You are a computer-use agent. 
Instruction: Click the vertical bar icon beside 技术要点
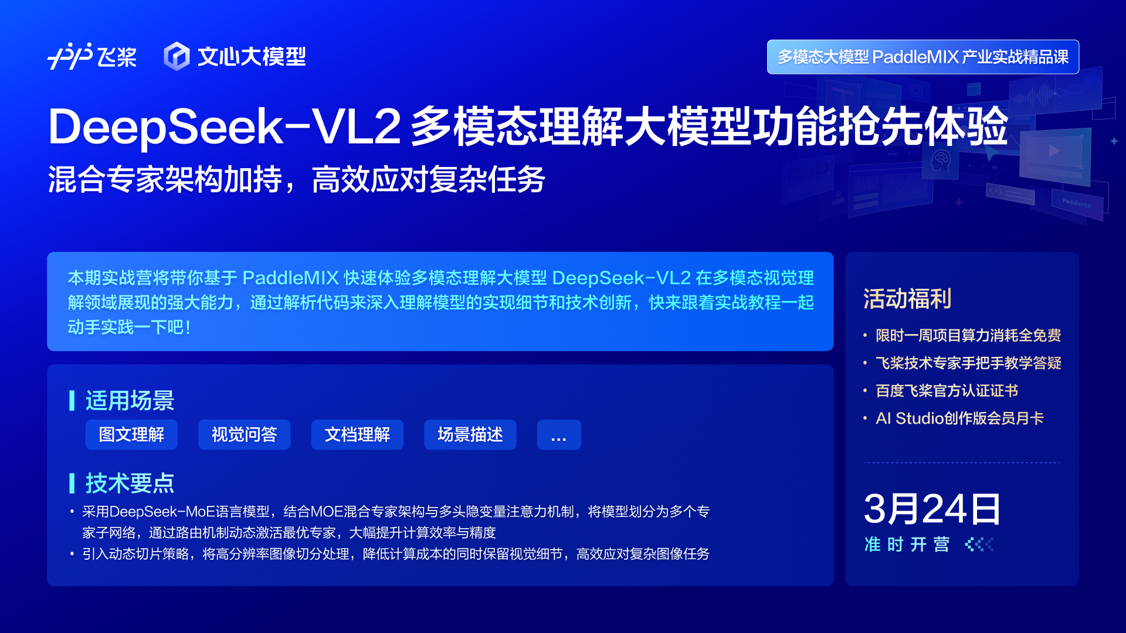tap(72, 483)
